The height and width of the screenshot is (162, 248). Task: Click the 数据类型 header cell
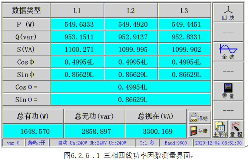tap(26, 10)
